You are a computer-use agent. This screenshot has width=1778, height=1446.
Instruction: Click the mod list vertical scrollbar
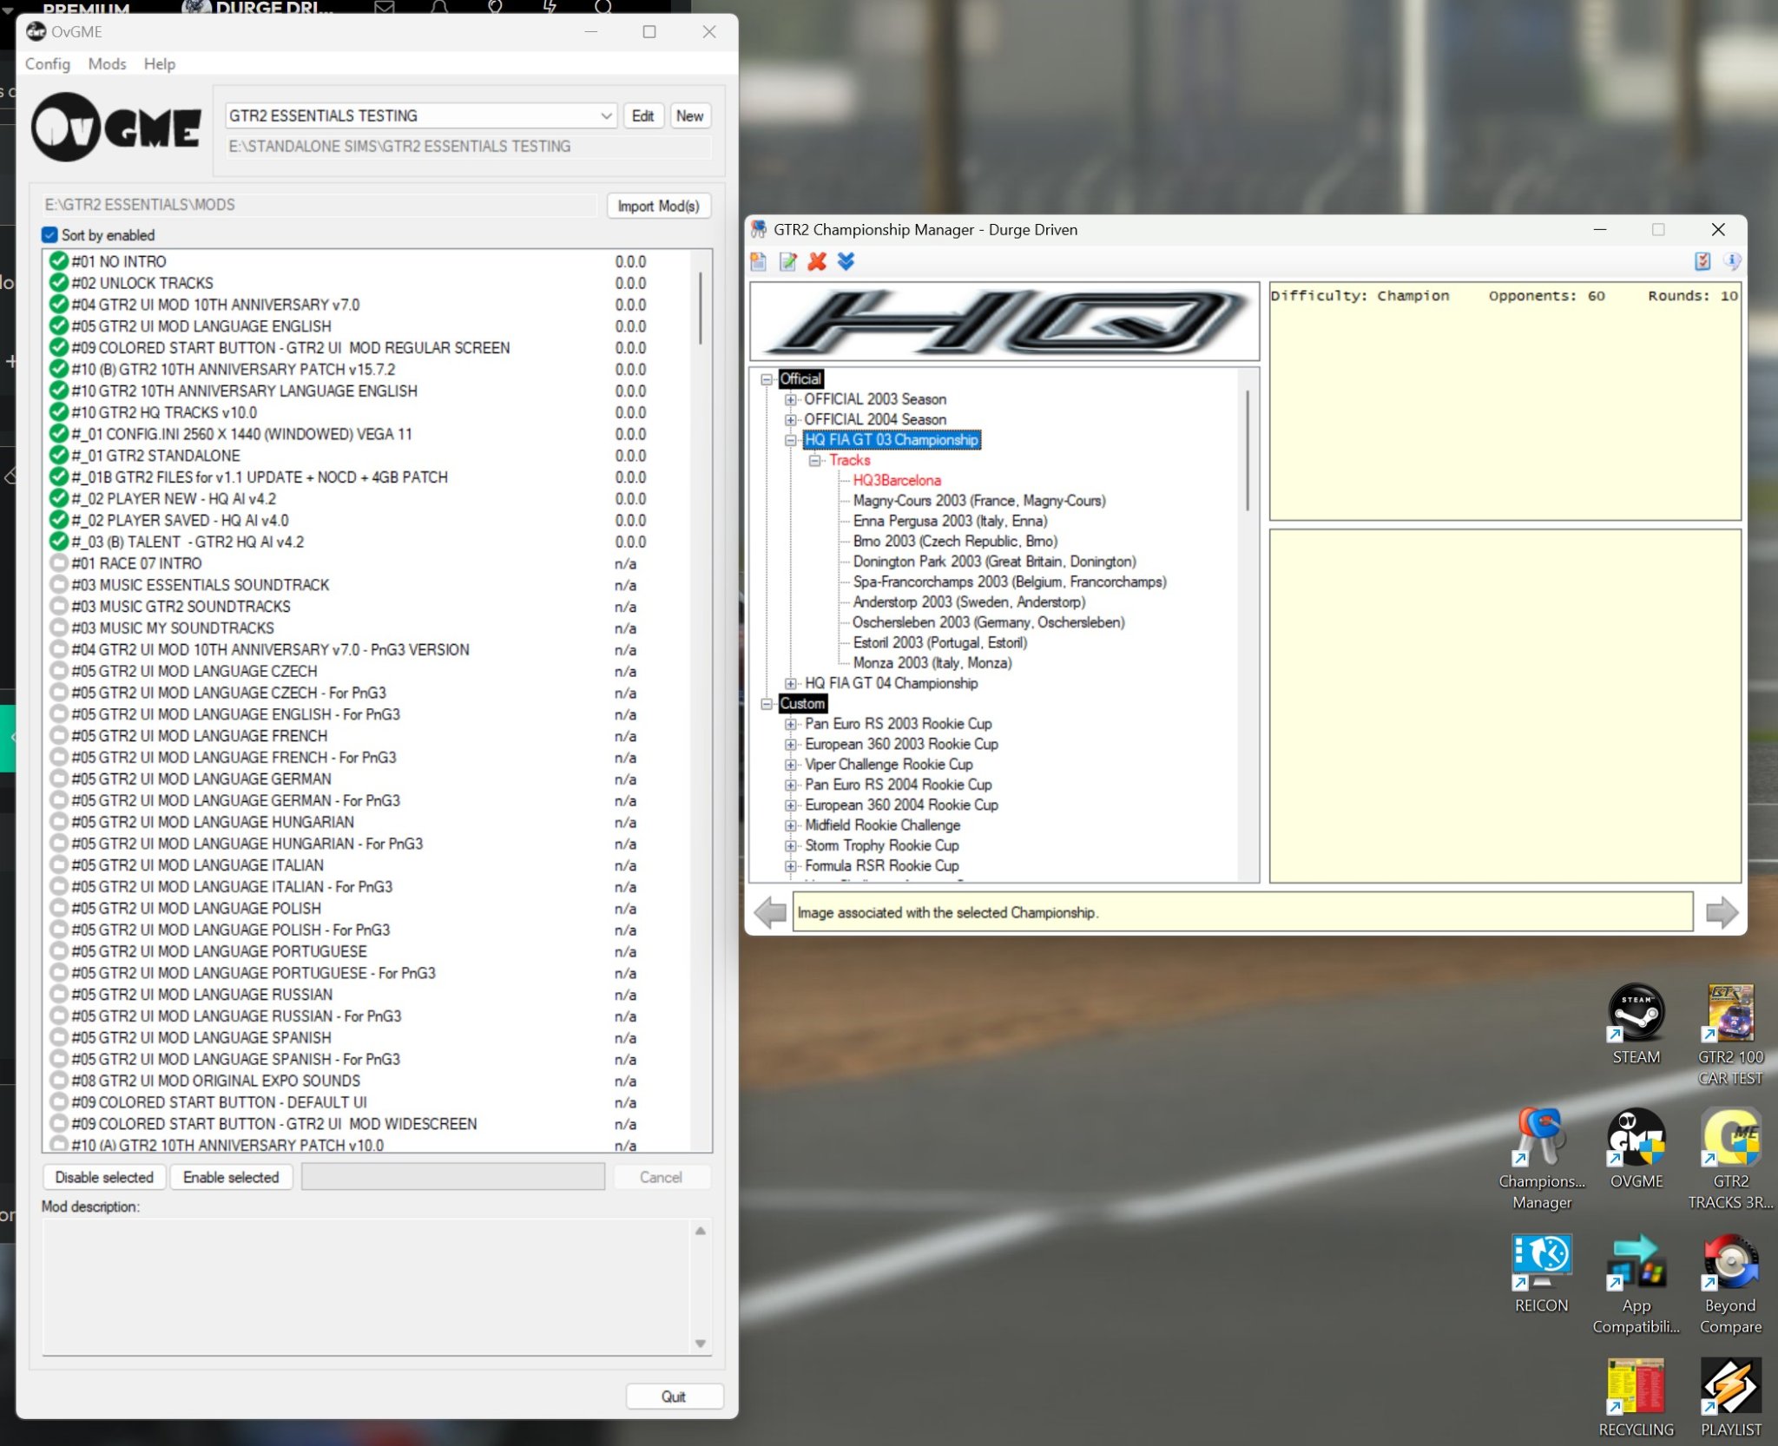click(701, 309)
